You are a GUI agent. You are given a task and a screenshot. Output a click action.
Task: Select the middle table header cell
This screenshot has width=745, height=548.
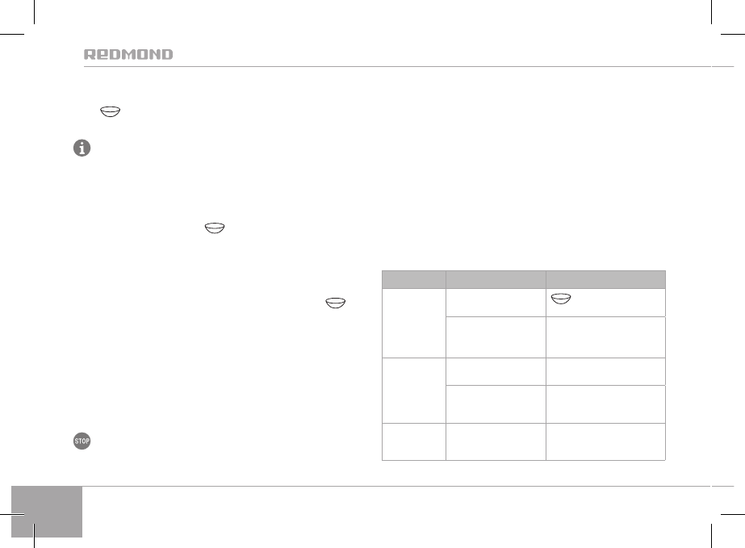pyautogui.click(x=496, y=279)
